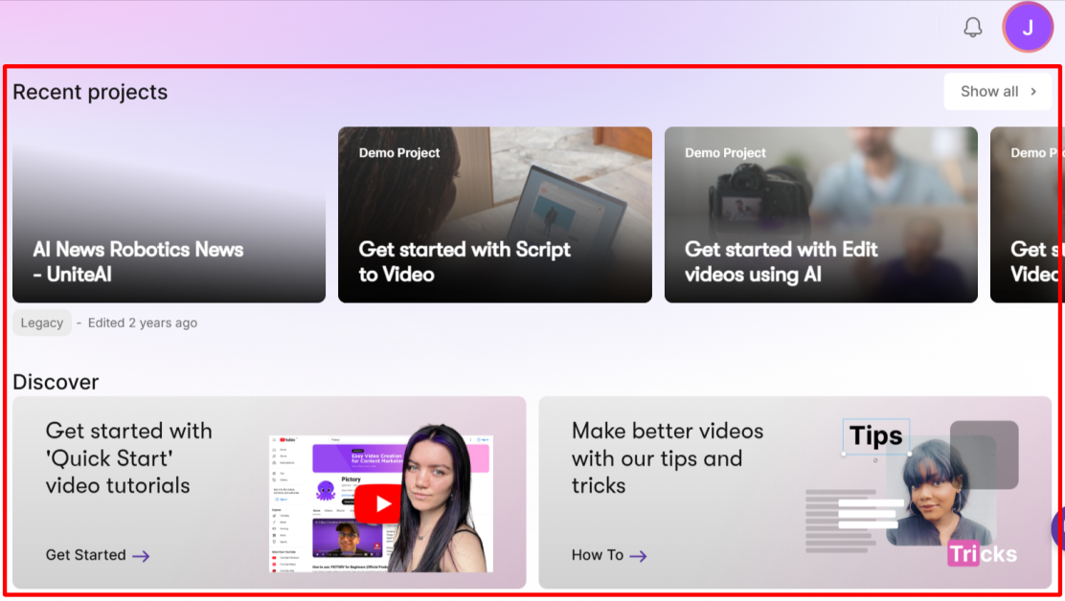Click the Tips text box graphic
This screenshot has height=601, width=1065.
tap(876, 436)
